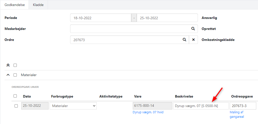Toggle the select-all checkbox beside double chevron
The height and width of the screenshot is (124, 258).
(15, 65)
